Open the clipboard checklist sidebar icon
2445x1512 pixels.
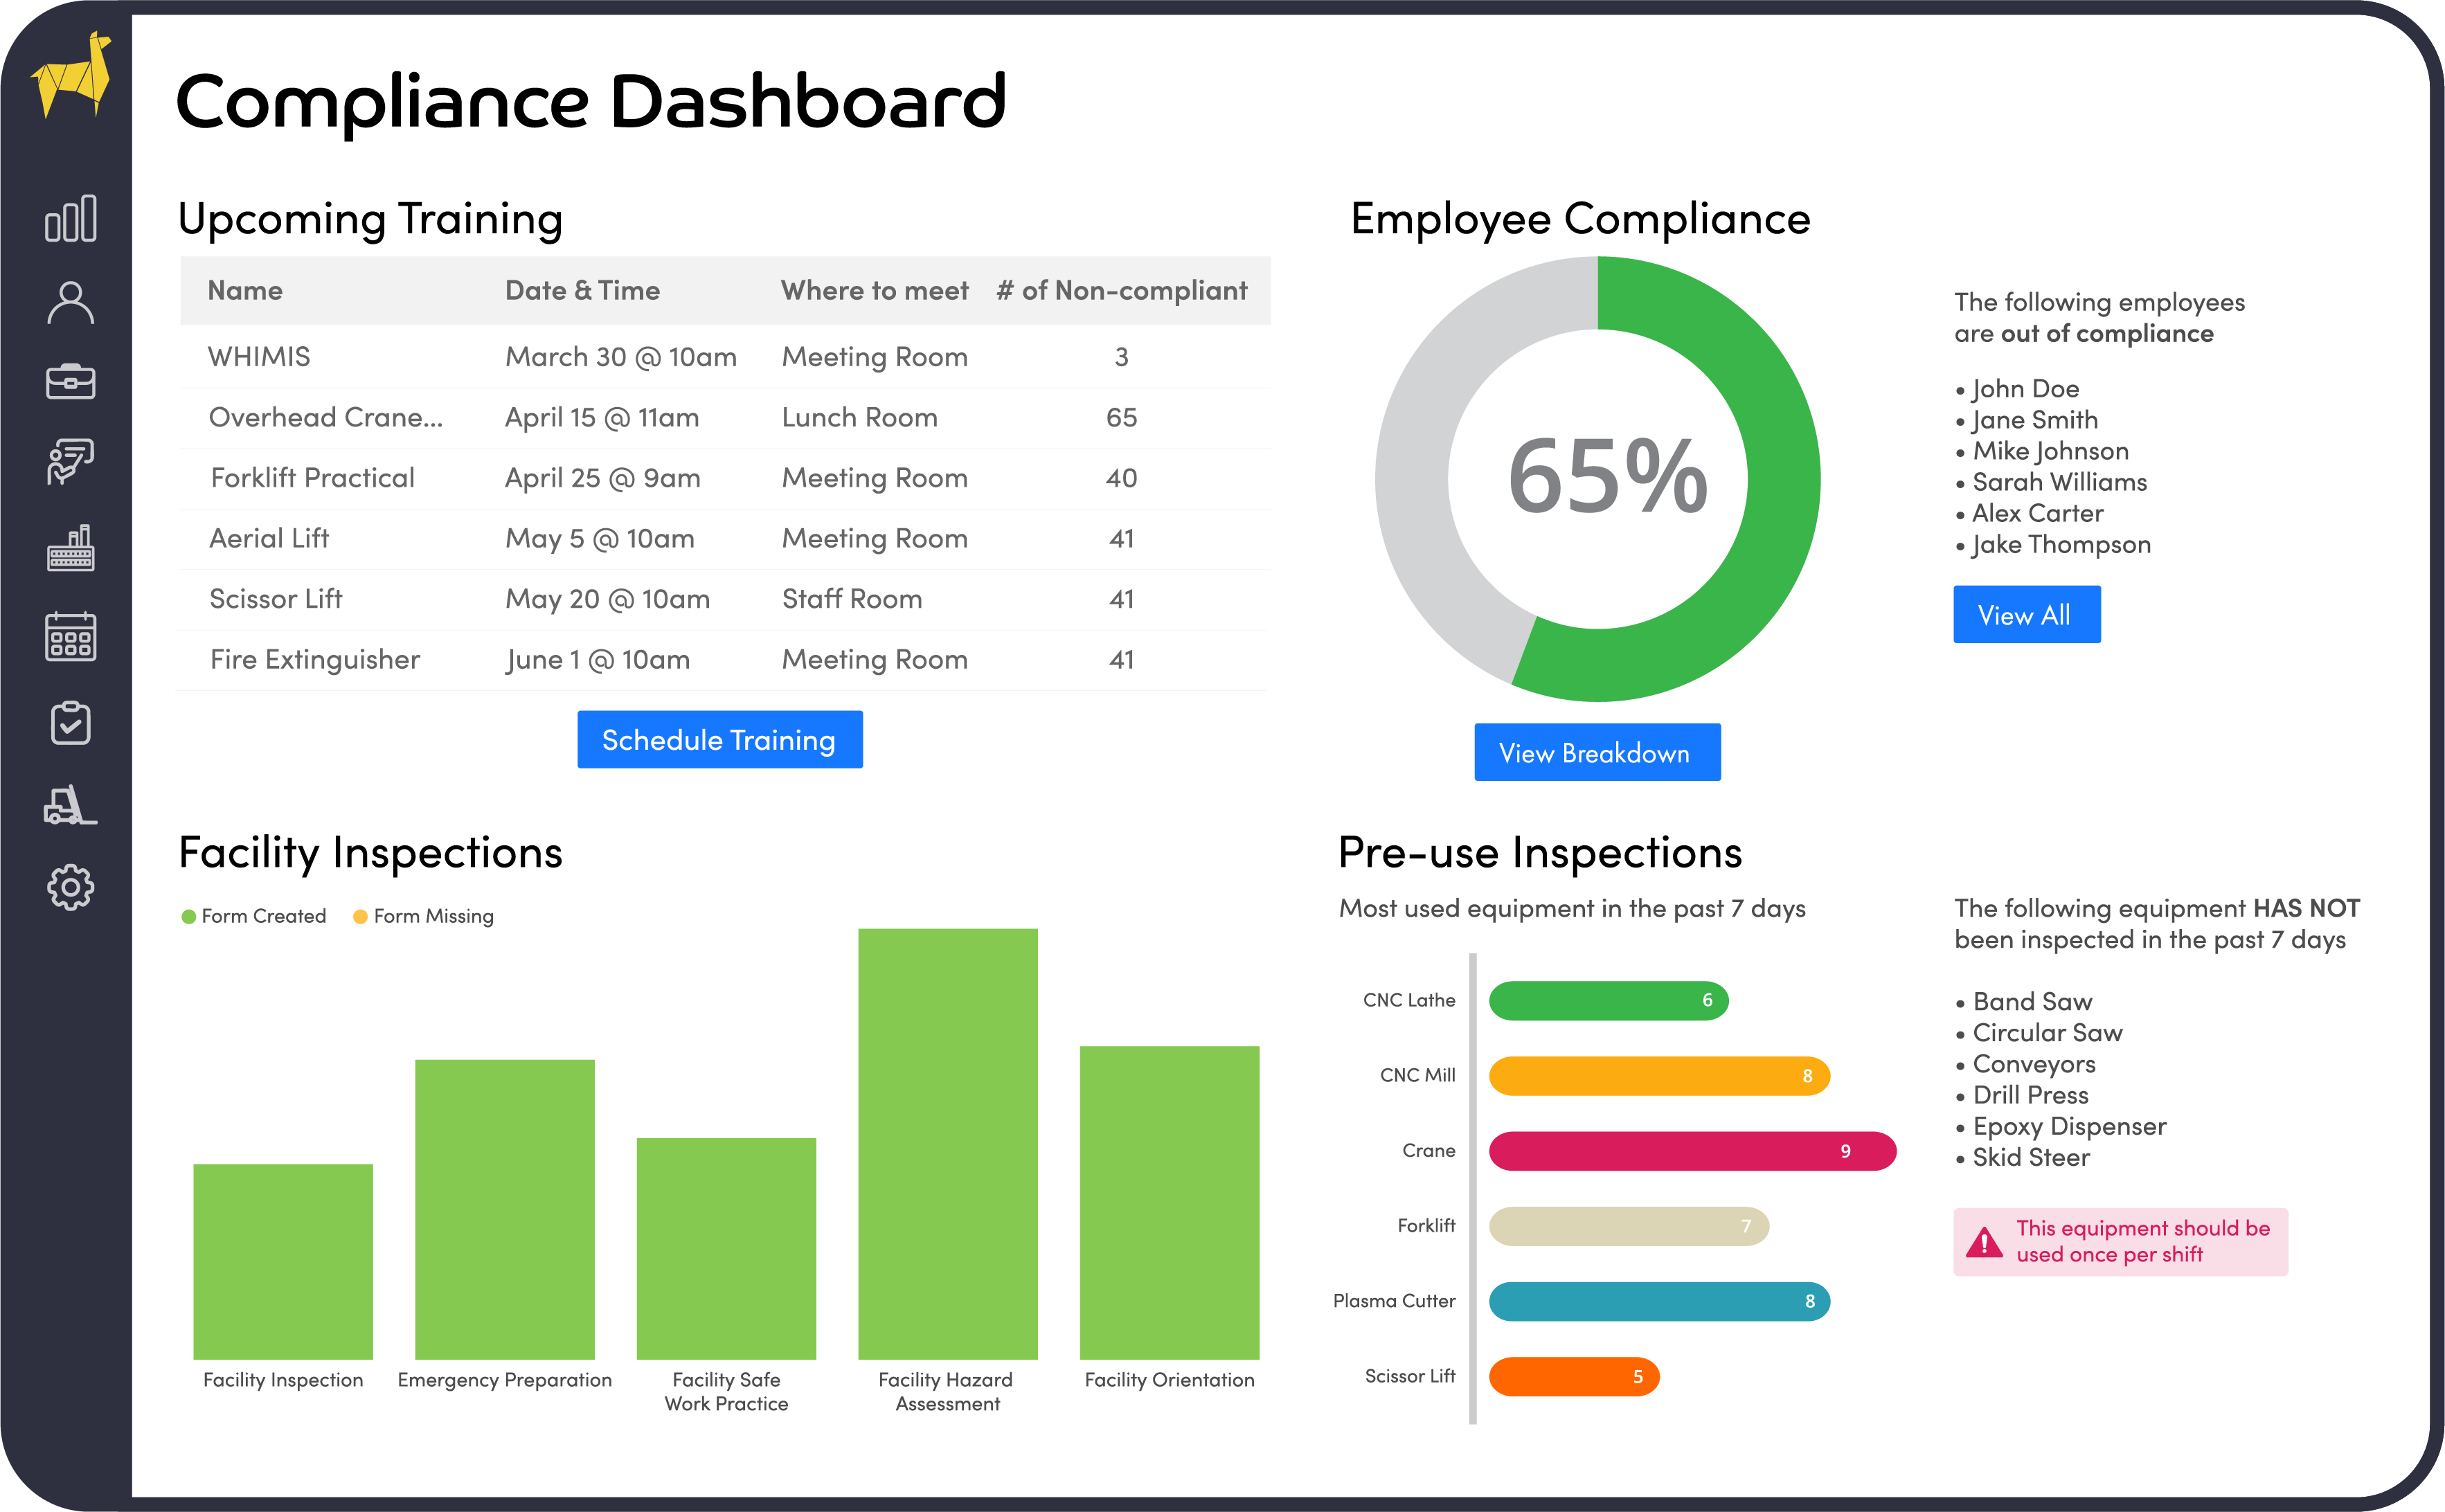coord(70,722)
